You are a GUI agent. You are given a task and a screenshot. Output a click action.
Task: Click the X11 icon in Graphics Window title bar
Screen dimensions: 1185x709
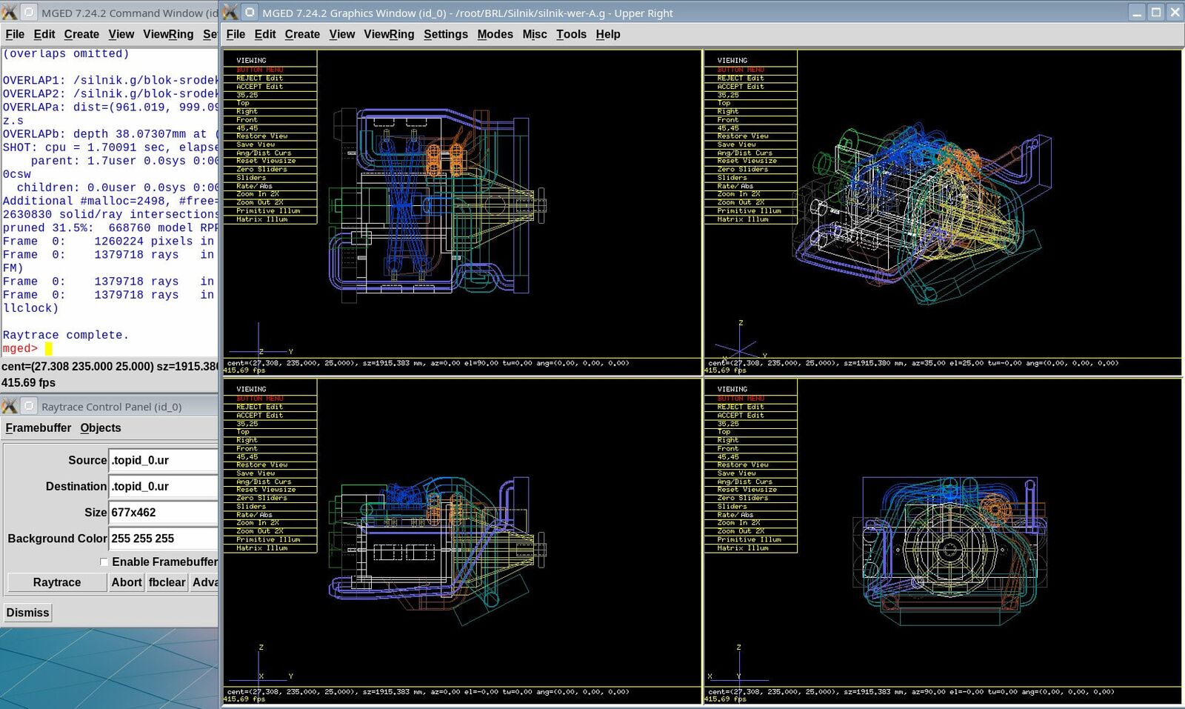[230, 13]
